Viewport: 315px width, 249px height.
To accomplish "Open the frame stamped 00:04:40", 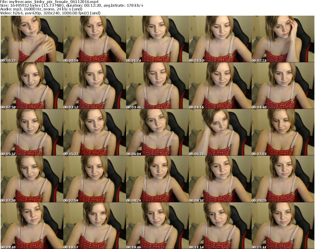I will click(x=283, y=86).
